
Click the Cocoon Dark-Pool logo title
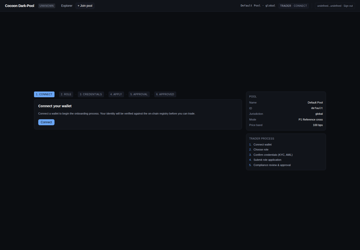point(19,6)
